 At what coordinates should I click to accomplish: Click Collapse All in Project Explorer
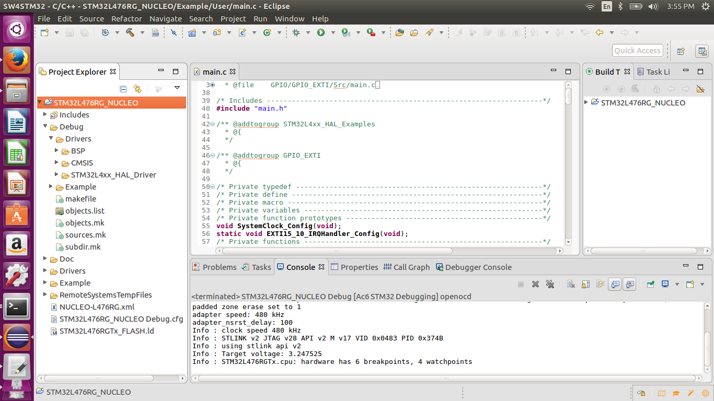(x=123, y=89)
